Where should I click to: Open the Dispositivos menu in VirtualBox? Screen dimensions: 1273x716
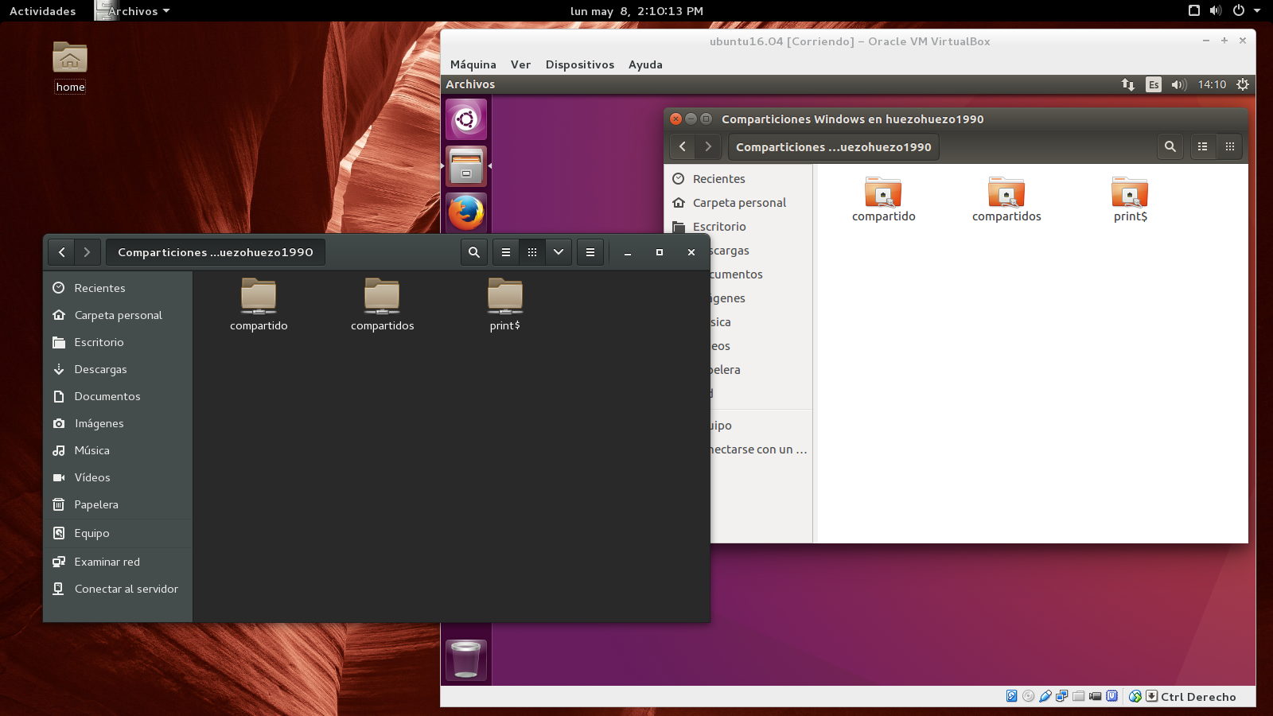580,64
